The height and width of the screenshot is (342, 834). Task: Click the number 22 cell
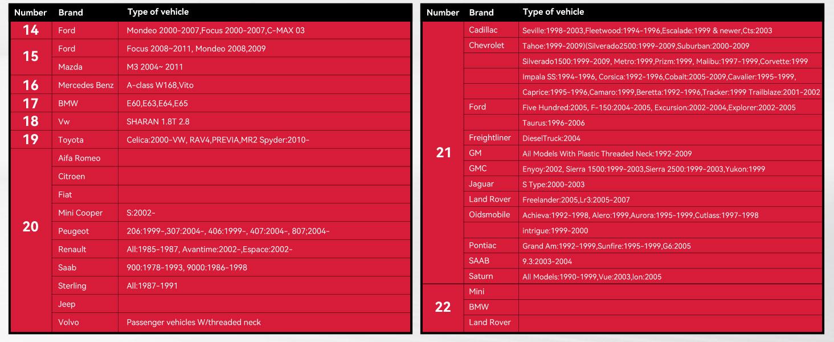(443, 307)
